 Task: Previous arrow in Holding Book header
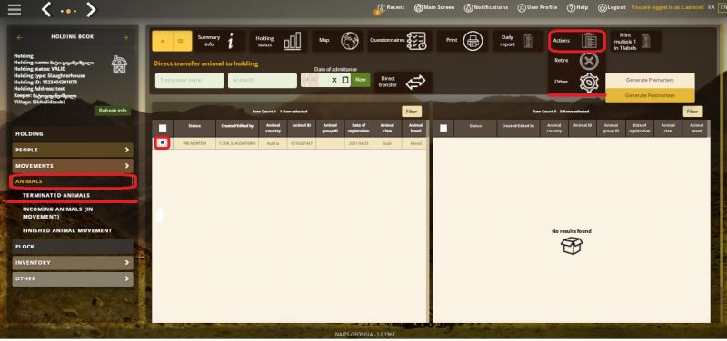[x=19, y=37]
